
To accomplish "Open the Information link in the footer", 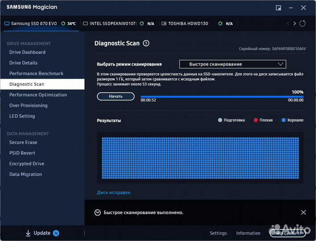I will pyautogui.click(x=248, y=233).
